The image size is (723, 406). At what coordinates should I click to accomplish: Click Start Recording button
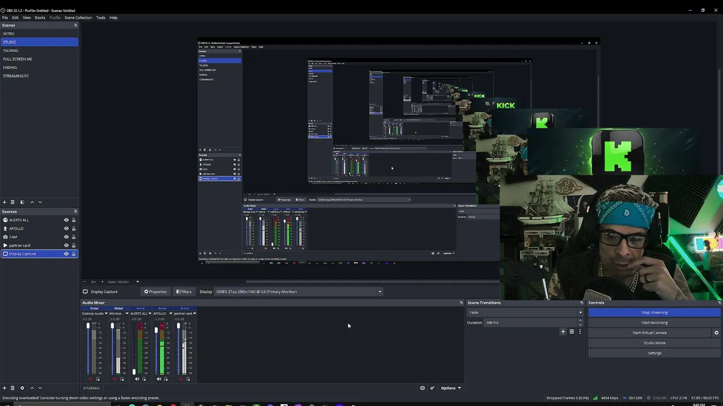point(654,323)
